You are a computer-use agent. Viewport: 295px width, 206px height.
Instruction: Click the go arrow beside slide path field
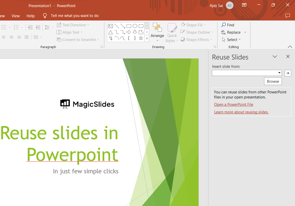click(x=288, y=73)
